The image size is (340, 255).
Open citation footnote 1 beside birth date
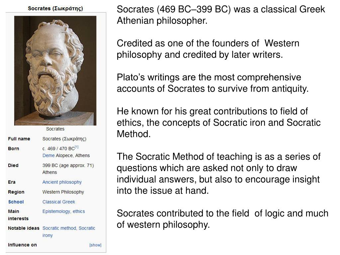77,147
